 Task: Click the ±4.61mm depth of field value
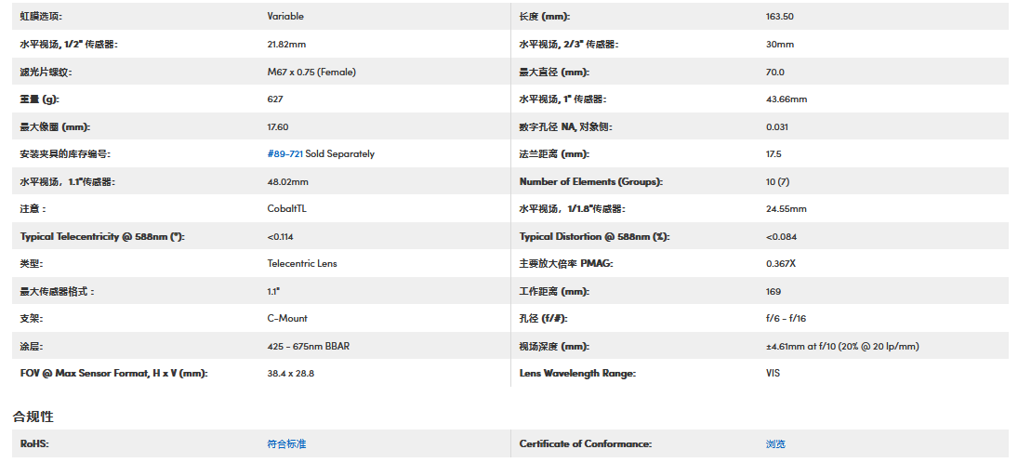838,347
